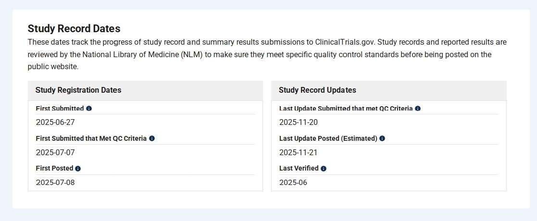Click the Last Update Posted date 2025-11-21
The image size is (537, 221).
[299, 152]
